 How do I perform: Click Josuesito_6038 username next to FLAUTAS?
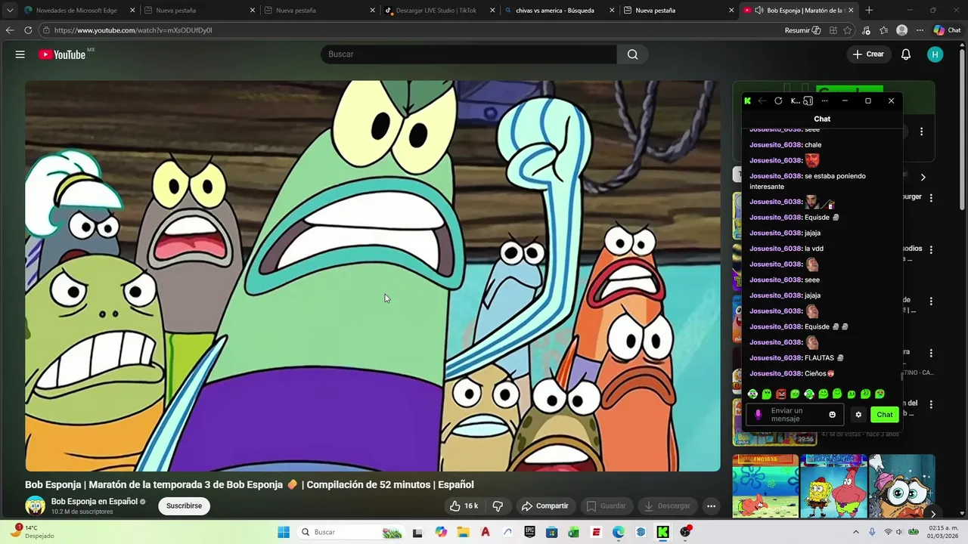click(x=776, y=358)
